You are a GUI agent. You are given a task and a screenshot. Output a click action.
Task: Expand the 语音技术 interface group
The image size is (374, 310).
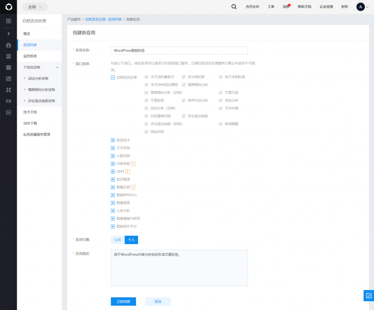pos(112,140)
